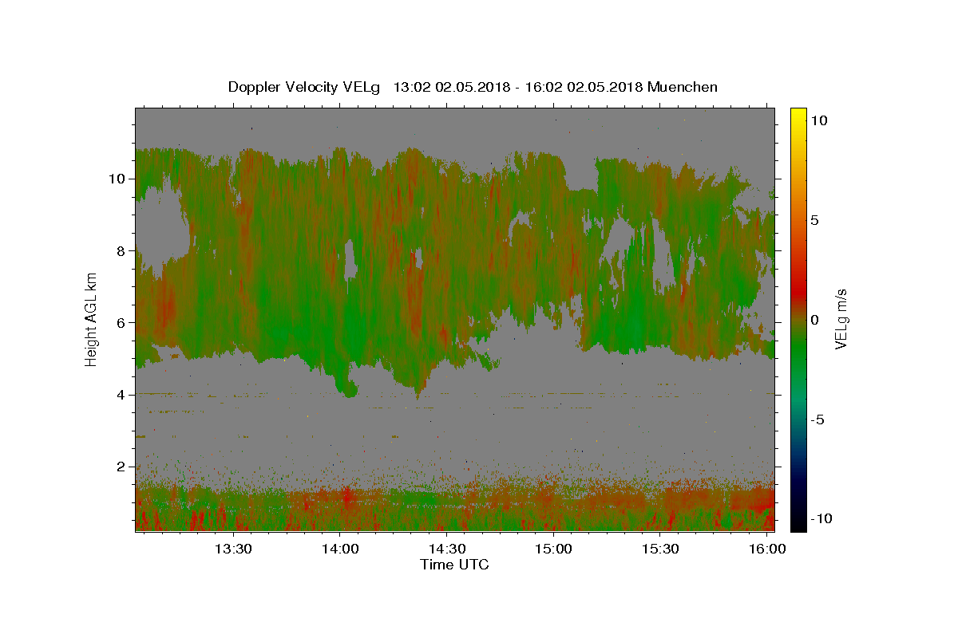Click the height axis label 6

coord(121,322)
